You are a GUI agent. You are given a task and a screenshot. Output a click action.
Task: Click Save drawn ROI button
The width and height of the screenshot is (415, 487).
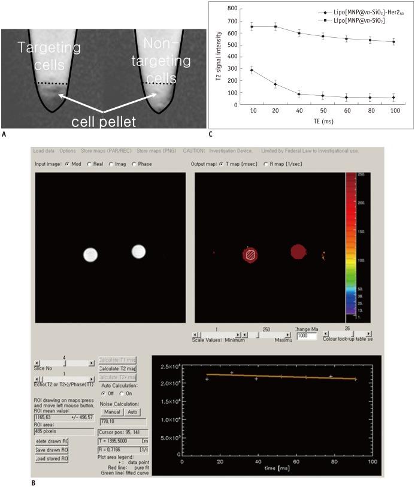tap(52, 450)
